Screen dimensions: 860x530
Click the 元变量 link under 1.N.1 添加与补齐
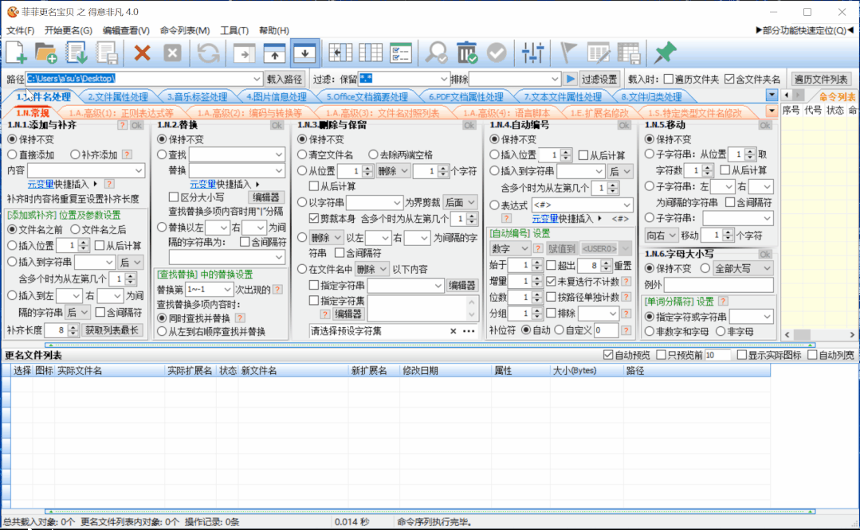(x=40, y=184)
